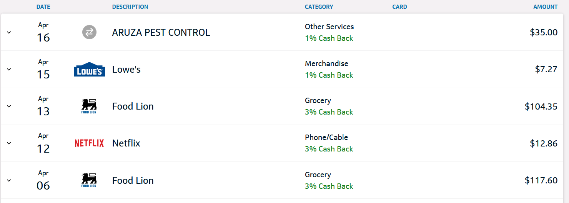Expand the Apr 12 Netflix transaction

(9, 143)
